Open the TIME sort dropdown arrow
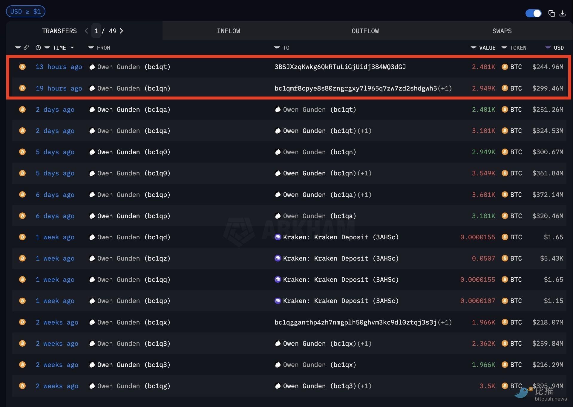 (x=72, y=48)
